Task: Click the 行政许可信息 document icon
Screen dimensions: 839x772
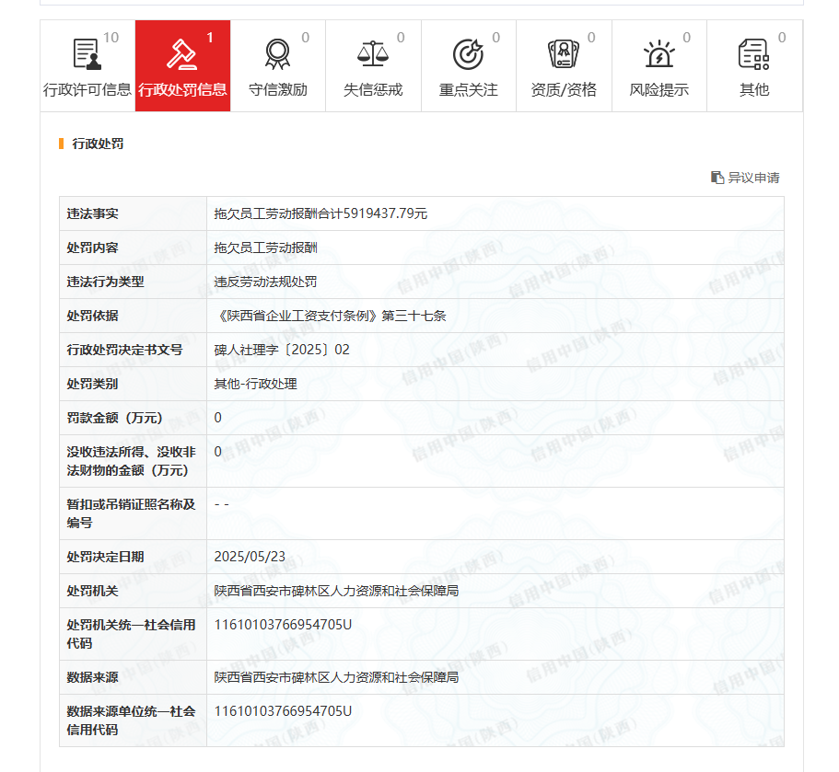Action: (87, 54)
